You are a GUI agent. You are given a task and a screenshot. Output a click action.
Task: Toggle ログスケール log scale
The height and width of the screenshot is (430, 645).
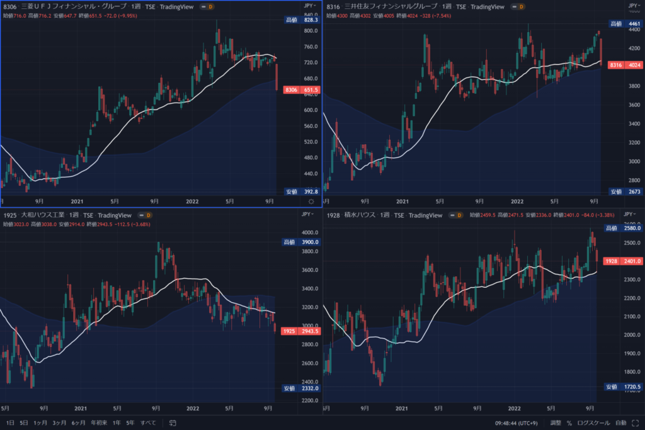coord(593,422)
